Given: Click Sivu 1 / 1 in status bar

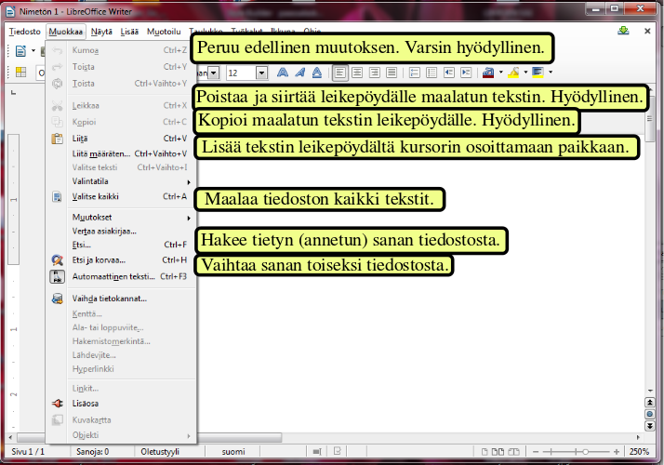Looking at the screenshot, I should [28, 452].
